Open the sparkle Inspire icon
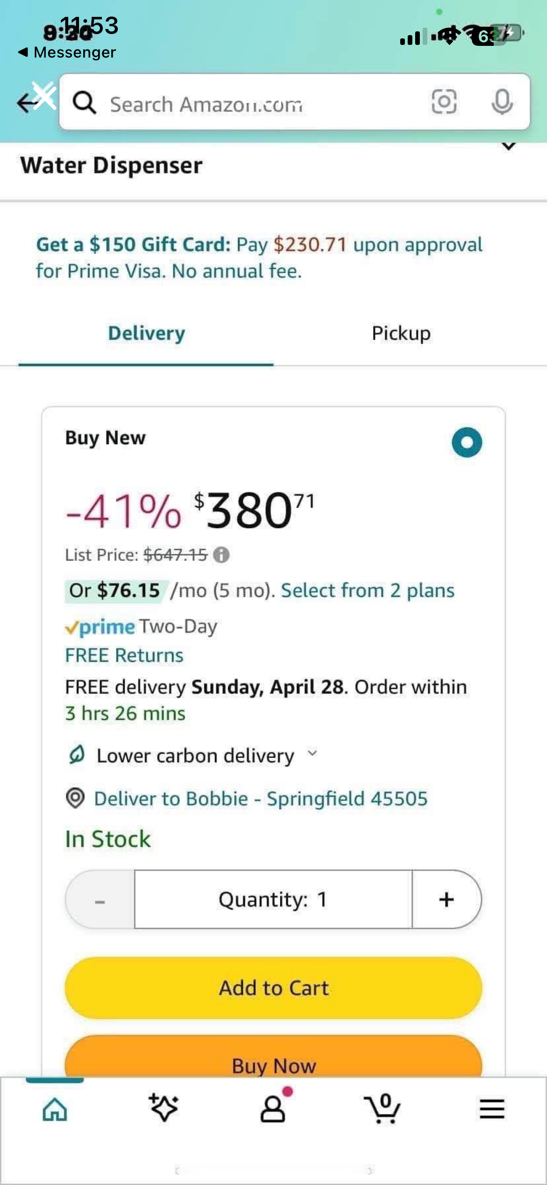The height and width of the screenshot is (1185, 547). 163,1107
